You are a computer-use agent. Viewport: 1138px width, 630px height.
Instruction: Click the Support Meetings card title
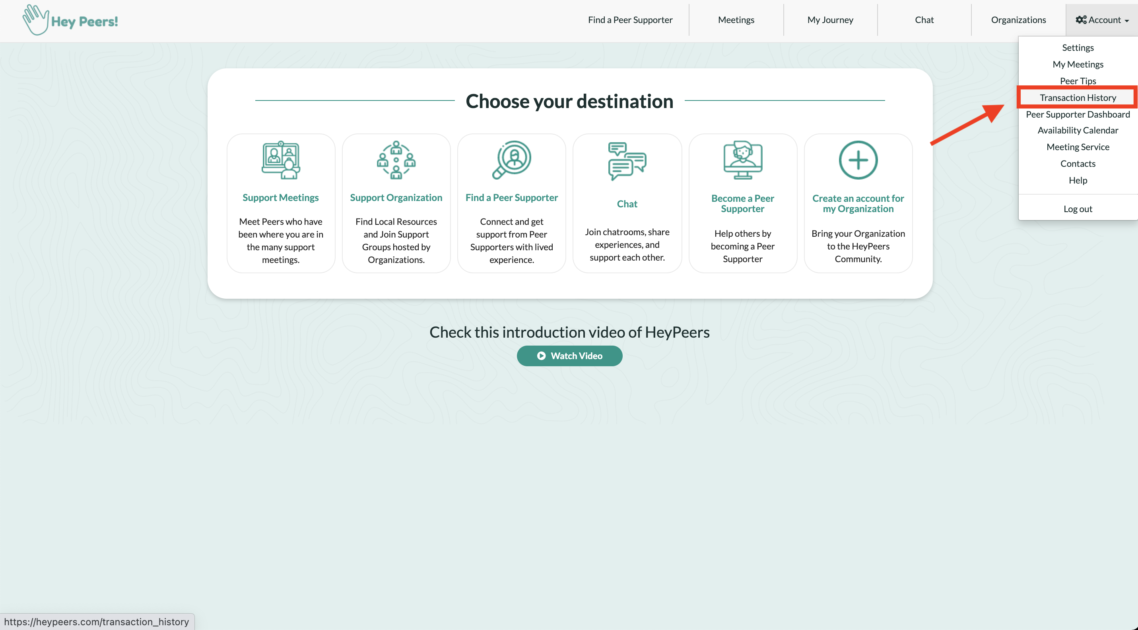[281, 198]
